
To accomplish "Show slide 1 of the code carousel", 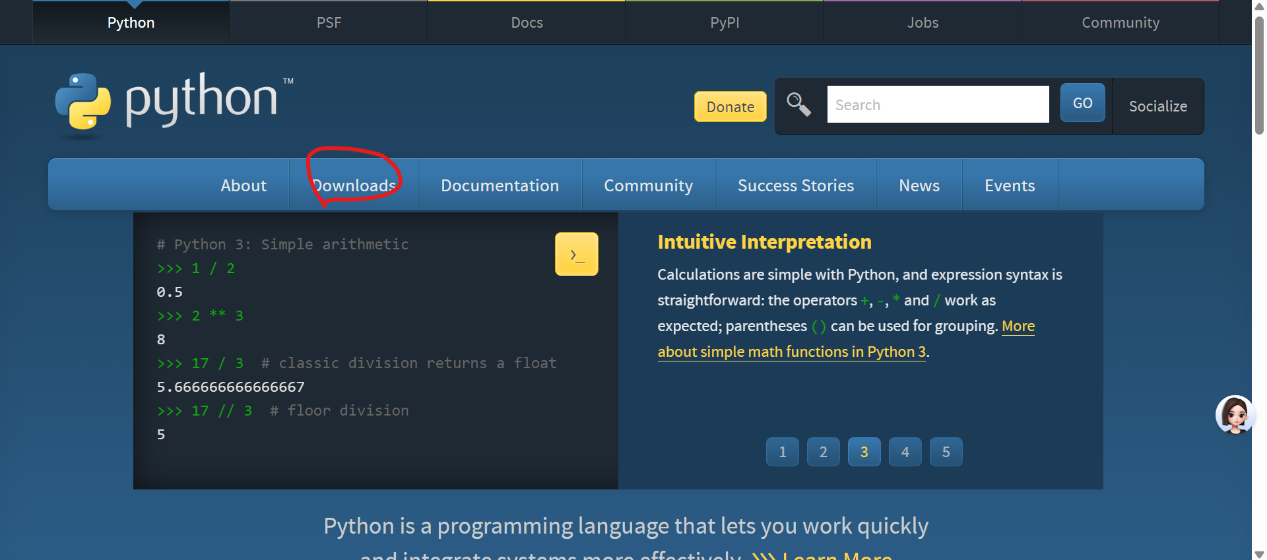I will (x=783, y=452).
